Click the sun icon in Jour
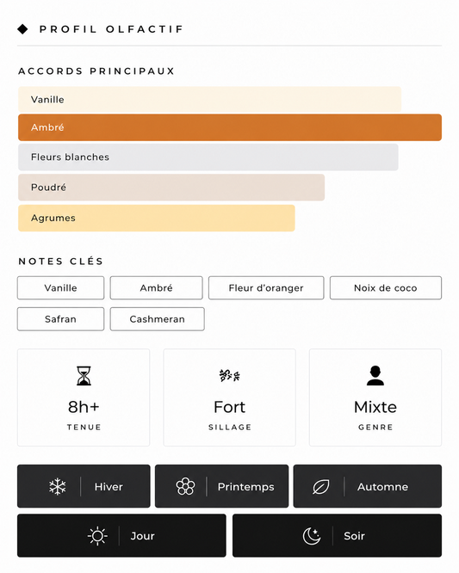The image size is (459, 573). tap(97, 536)
